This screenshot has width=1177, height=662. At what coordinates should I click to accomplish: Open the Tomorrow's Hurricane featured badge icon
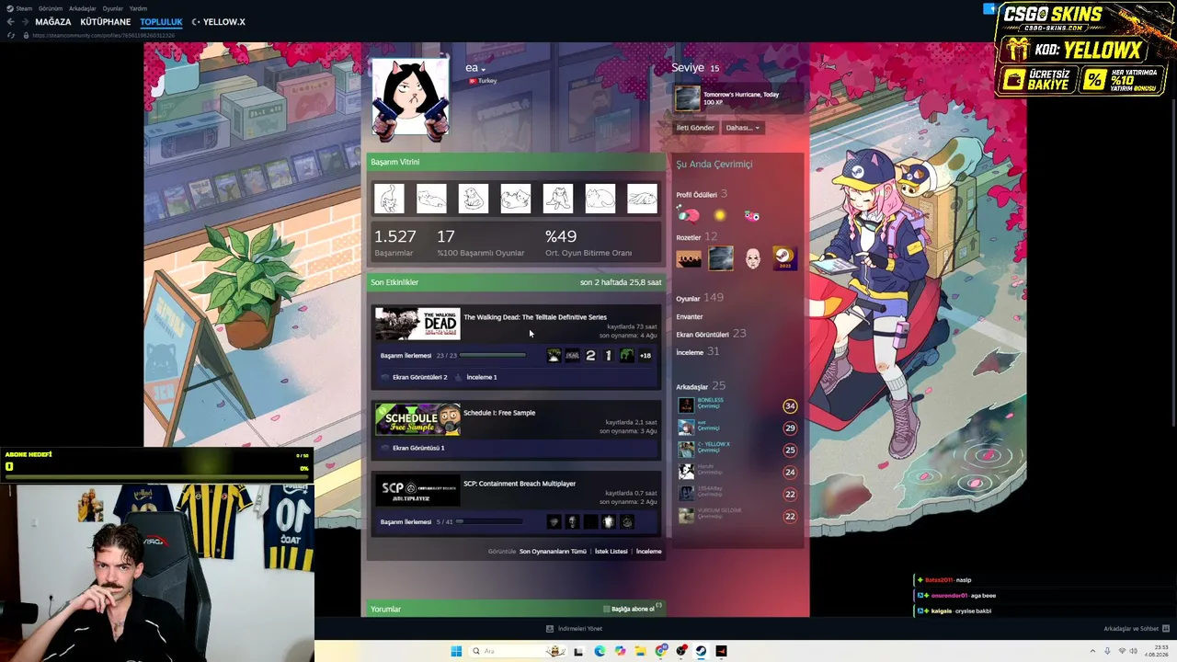(687, 97)
